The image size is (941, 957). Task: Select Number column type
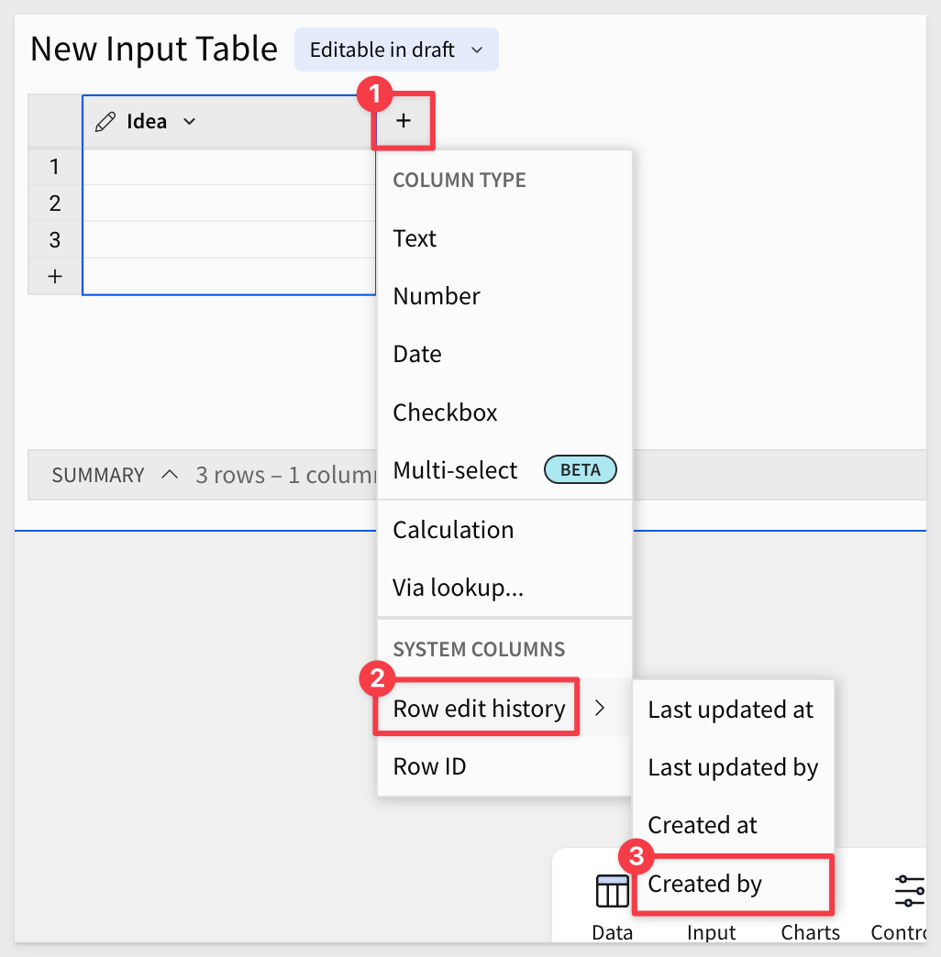coord(504,296)
